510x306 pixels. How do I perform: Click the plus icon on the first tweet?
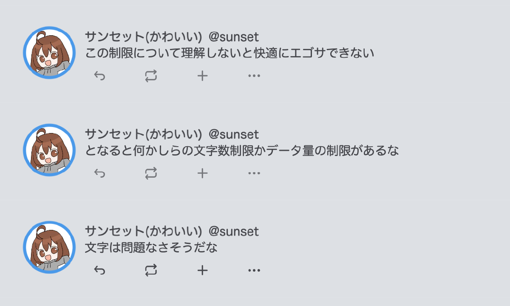click(202, 76)
